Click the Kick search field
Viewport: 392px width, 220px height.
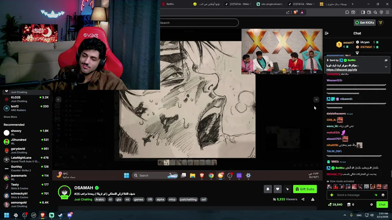pyautogui.click(x=199, y=23)
